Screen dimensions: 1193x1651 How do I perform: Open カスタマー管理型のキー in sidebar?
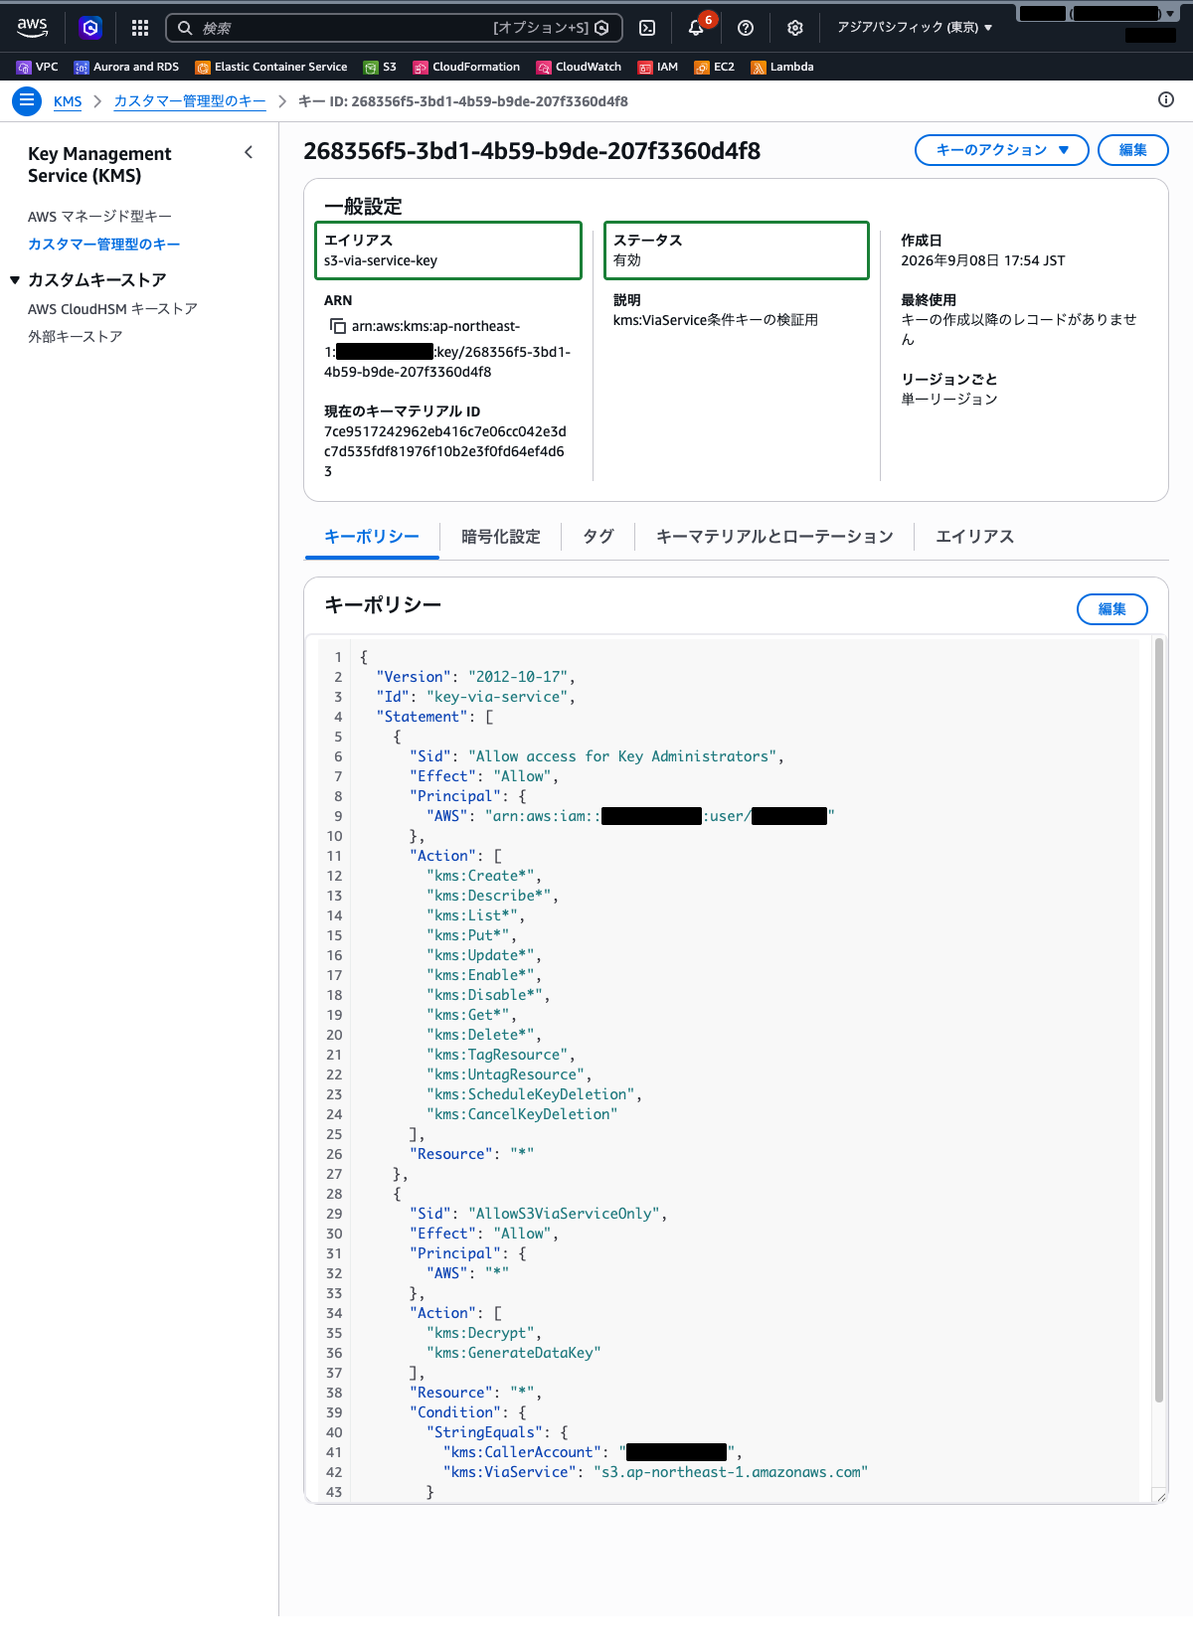tap(104, 245)
